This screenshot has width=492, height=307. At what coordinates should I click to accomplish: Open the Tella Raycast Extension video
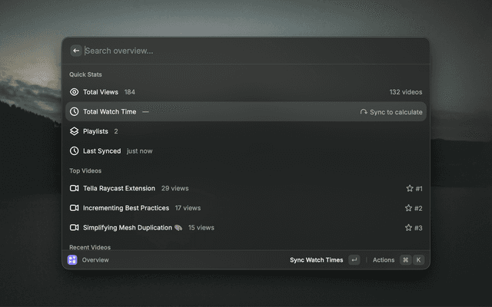click(x=119, y=188)
